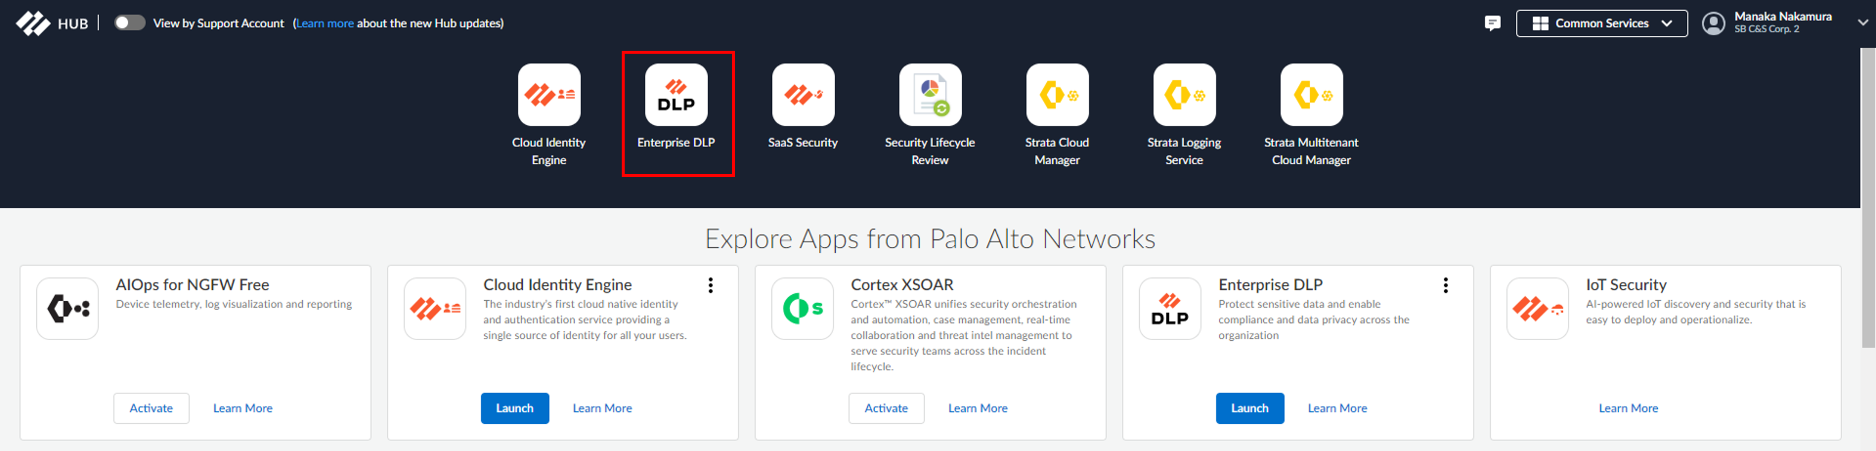Screen dimensions: 1876x451
Task: Activate Cortex XSOAR
Action: [886, 408]
